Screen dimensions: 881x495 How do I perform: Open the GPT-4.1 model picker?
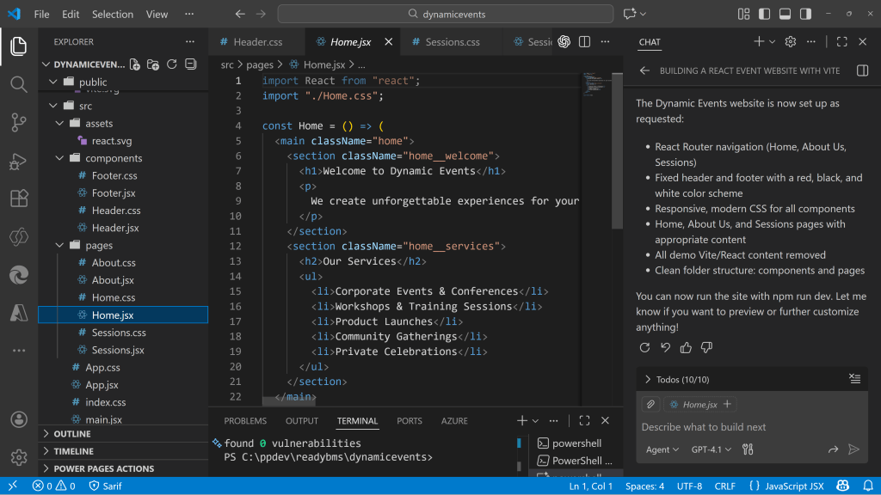712,449
